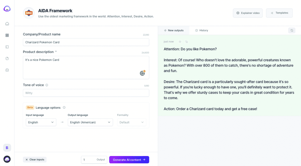Select the New outputs tab

coord(174,30)
